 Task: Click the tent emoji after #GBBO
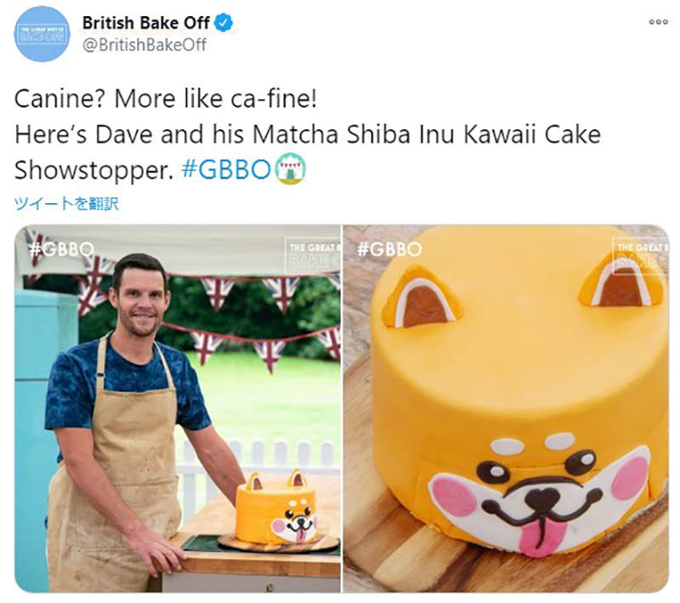[291, 169]
